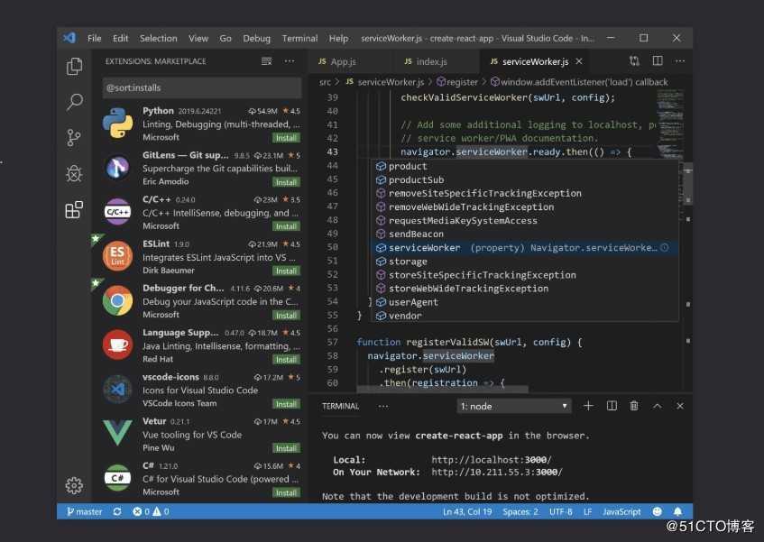Open the Explorer view in activity bar
This screenshot has width=764, height=542.
(x=74, y=66)
